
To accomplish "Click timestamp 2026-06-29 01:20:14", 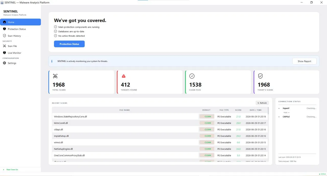I will pyautogui.click(x=255, y=155).
